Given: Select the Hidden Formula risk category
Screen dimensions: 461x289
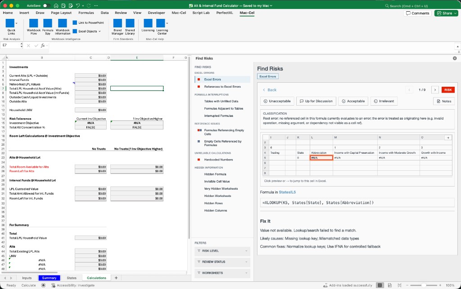Looking at the screenshot, I should click(x=215, y=174).
